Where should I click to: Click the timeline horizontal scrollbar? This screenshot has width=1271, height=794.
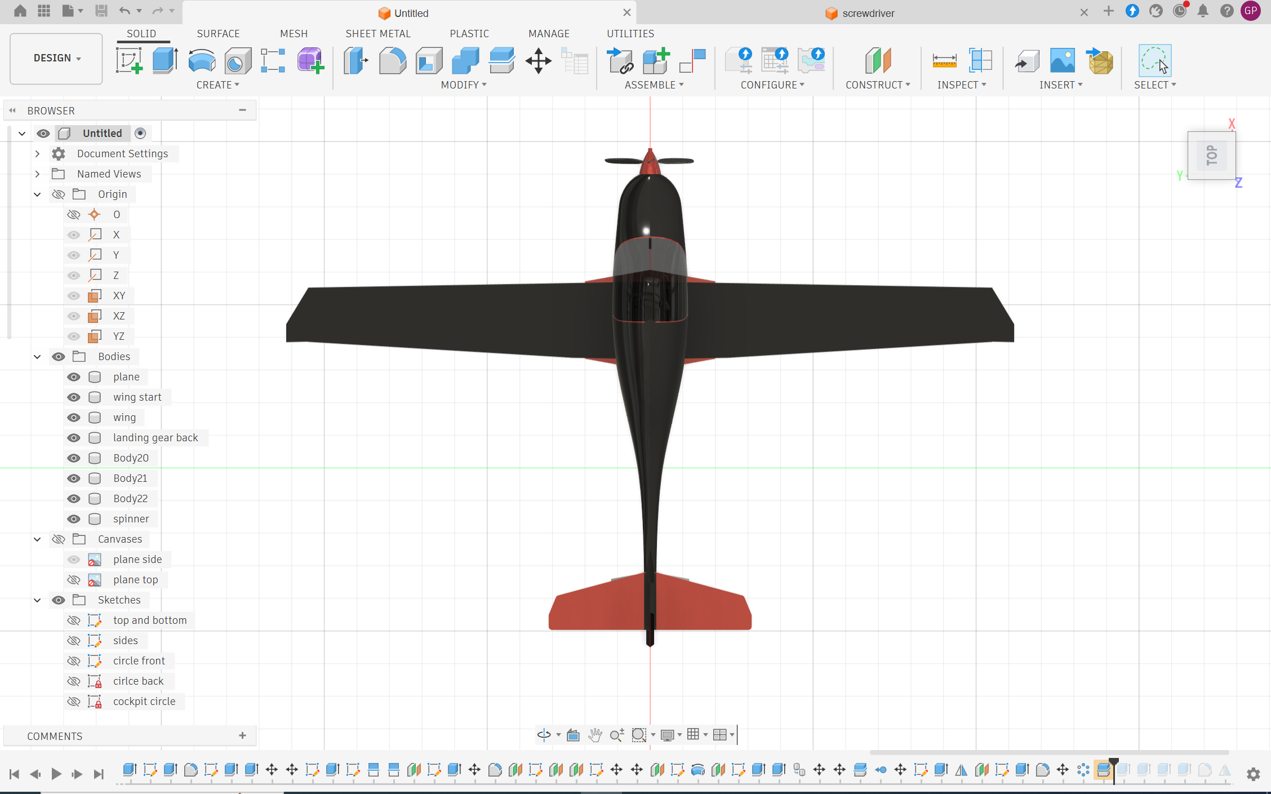pos(1048,752)
